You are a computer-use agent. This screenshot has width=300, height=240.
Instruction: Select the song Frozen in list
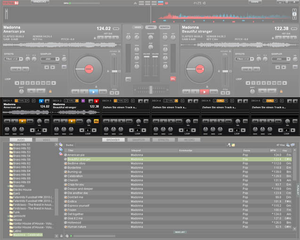pos(178,210)
